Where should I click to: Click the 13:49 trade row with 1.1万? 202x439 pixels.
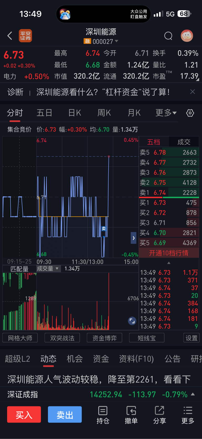pos(169,272)
